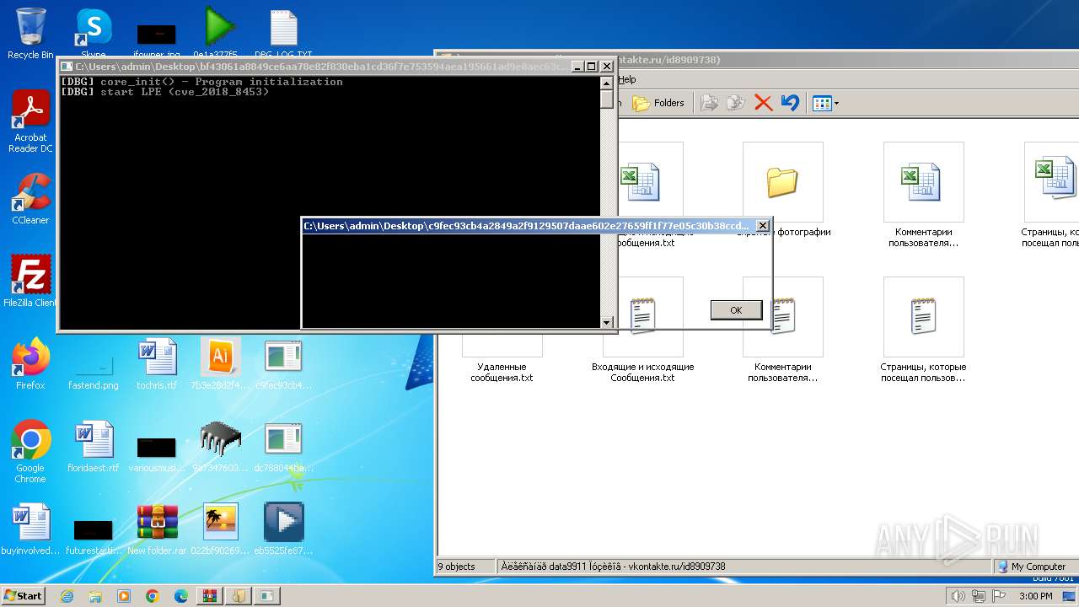Click clock showing 3:00 PM
The image size is (1079, 607).
coord(1035,596)
